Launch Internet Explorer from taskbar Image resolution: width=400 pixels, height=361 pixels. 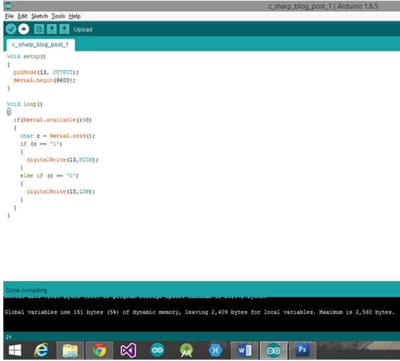tap(41, 350)
